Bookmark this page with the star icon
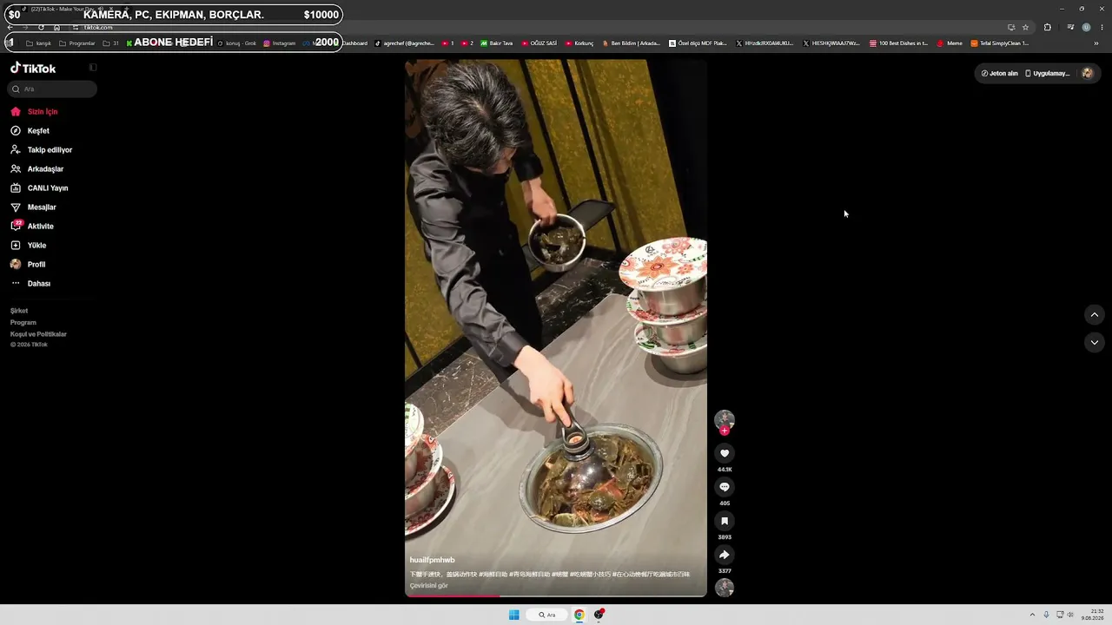 (1025, 28)
